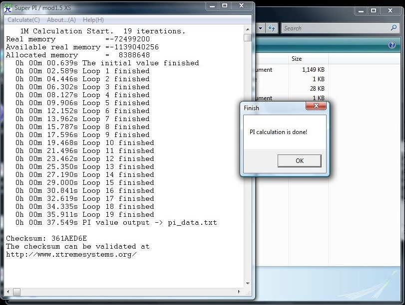Click the resize grip of Super PI window

point(248,293)
